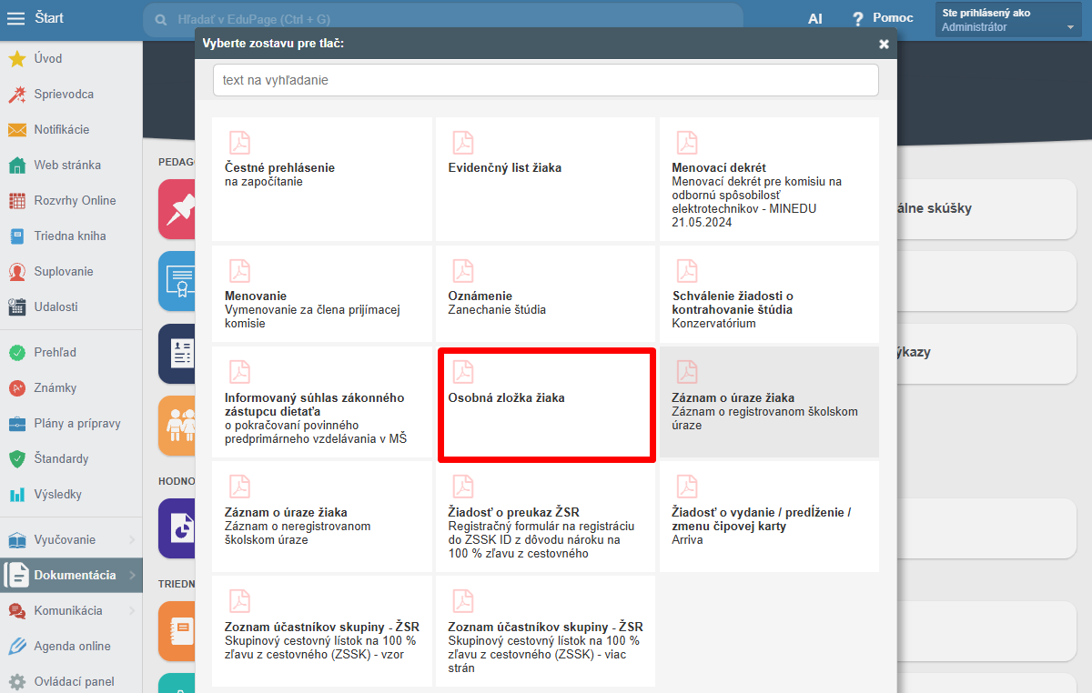Open the Ovládací panel gear icon
Image resolution: width=1092 pixels, height=693 pixels.
click(16, 681)
